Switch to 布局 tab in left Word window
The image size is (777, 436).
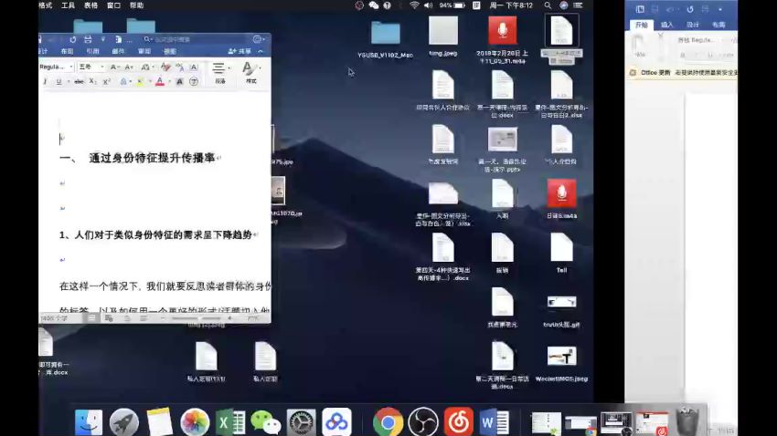[67, 51]
